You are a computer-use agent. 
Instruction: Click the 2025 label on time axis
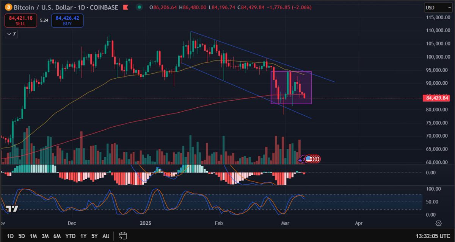coord(146,223)
